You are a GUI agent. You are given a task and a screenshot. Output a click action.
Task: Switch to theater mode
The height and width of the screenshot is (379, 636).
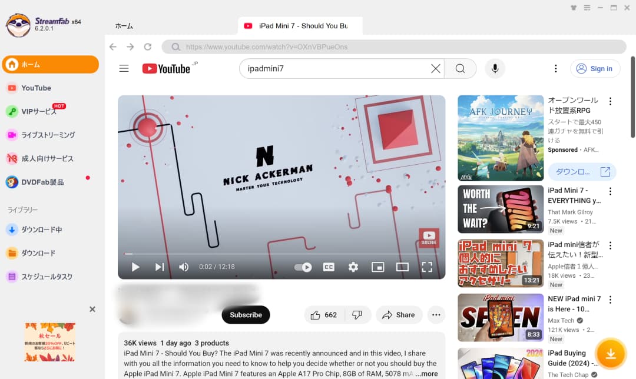[402, 267]
